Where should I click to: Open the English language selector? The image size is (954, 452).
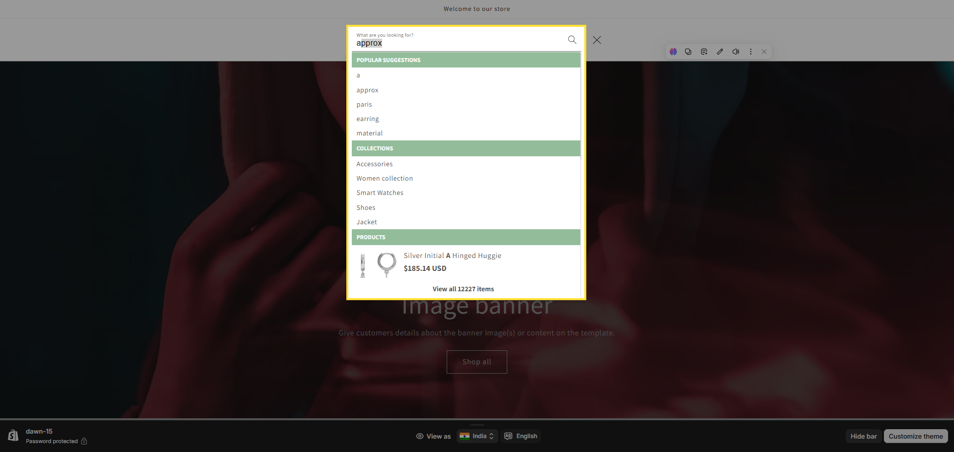coord(521,436)
